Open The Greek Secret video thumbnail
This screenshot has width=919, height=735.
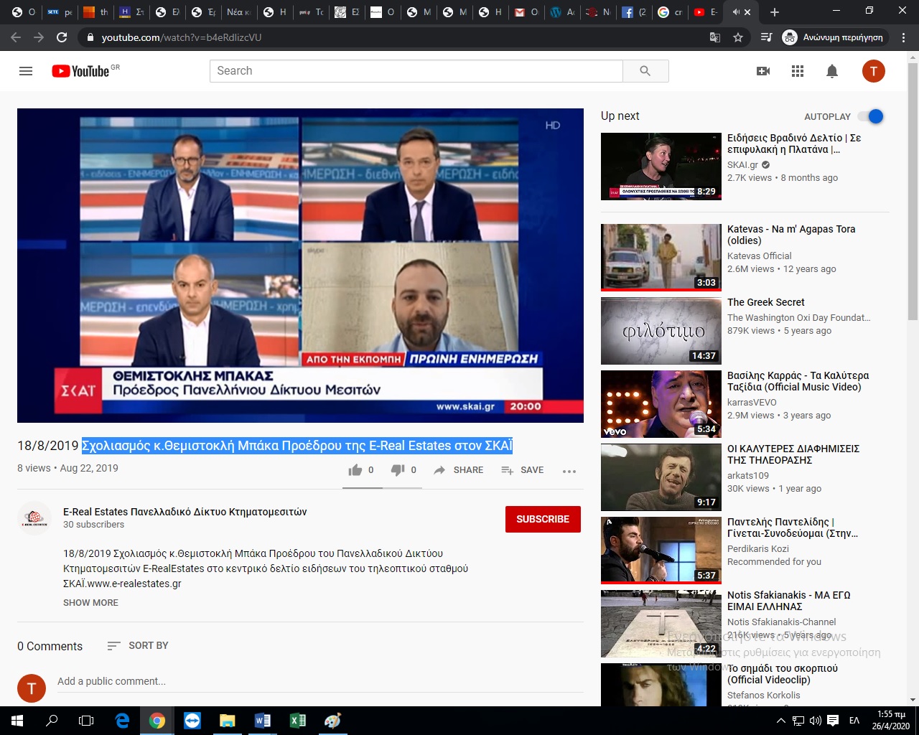click(x=661, y=331)
